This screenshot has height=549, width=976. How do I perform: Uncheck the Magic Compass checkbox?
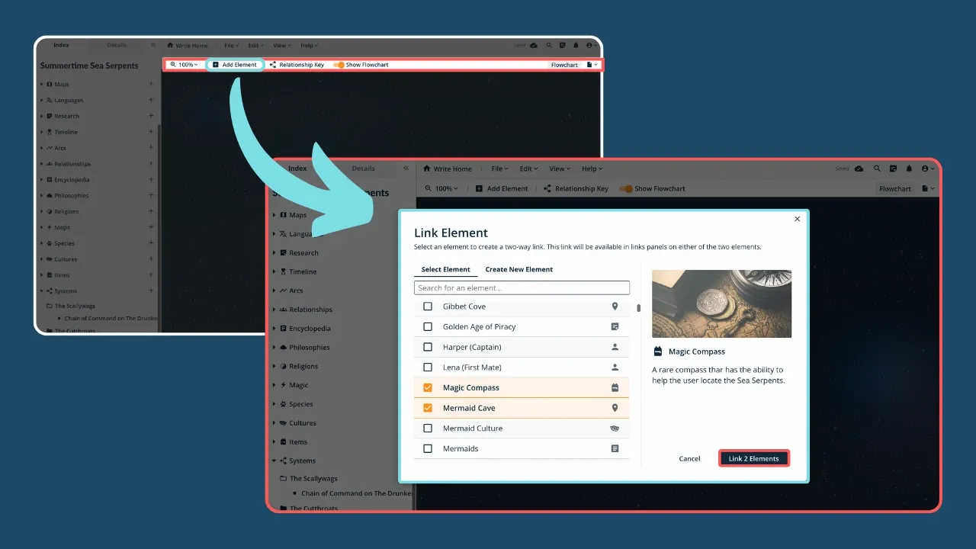click(428, 387)
